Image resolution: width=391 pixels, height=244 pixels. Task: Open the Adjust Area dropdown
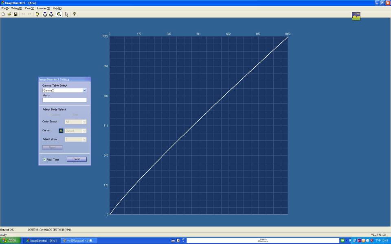pos(76,139)
